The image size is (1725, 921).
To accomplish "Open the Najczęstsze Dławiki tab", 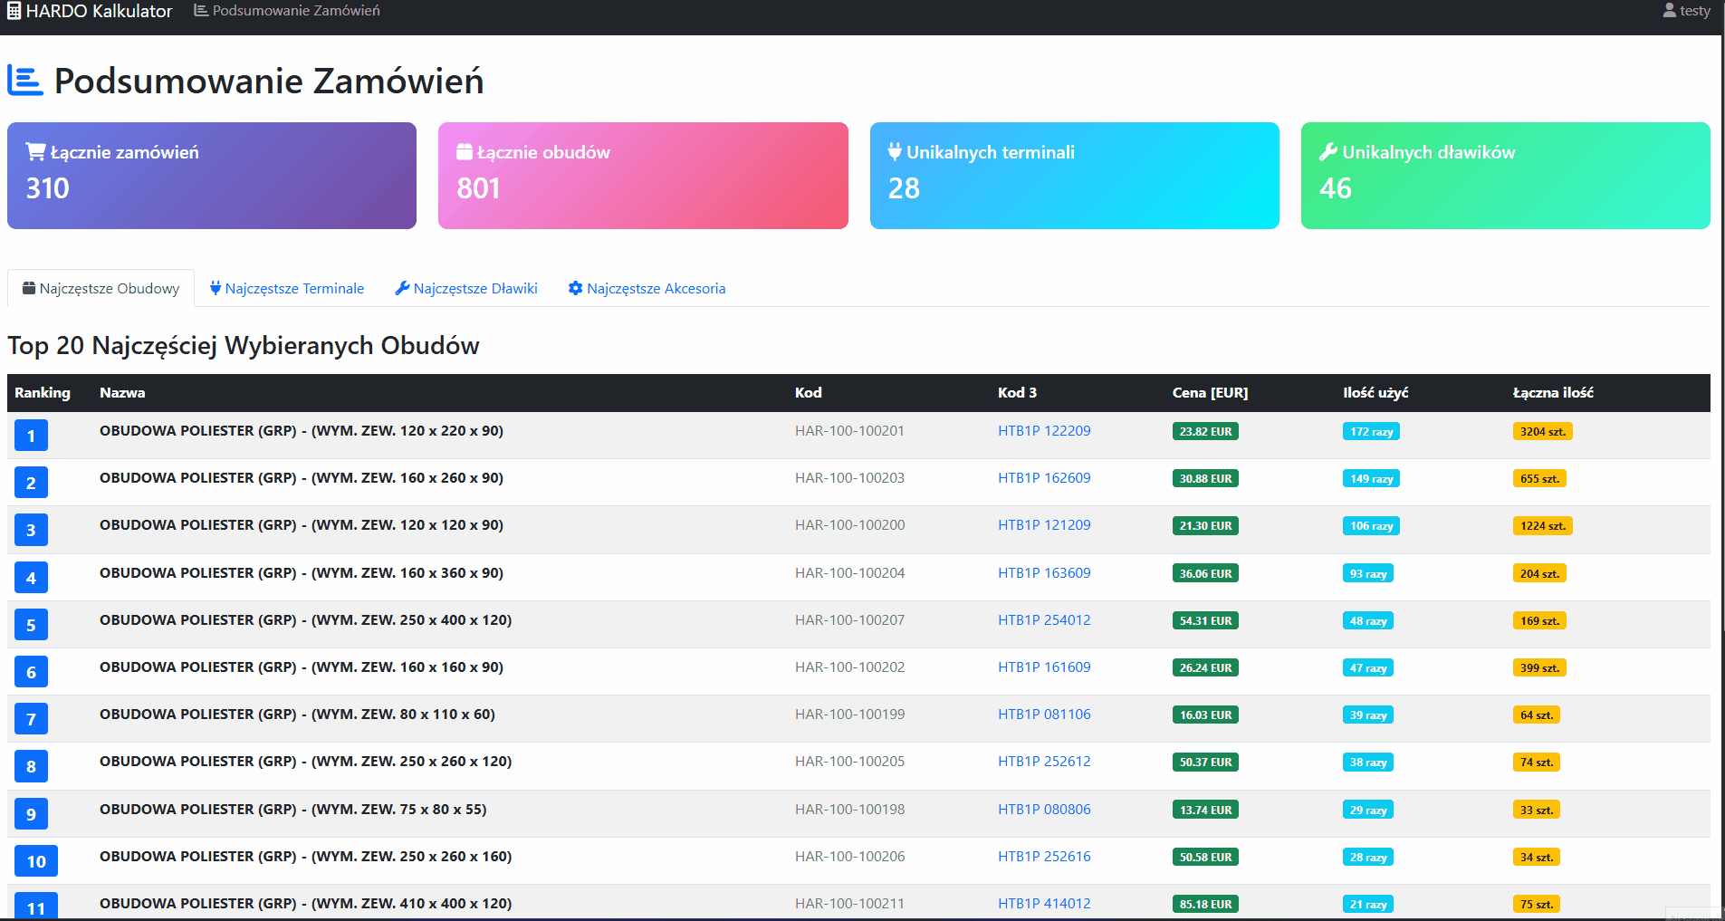I will (466, 288).
